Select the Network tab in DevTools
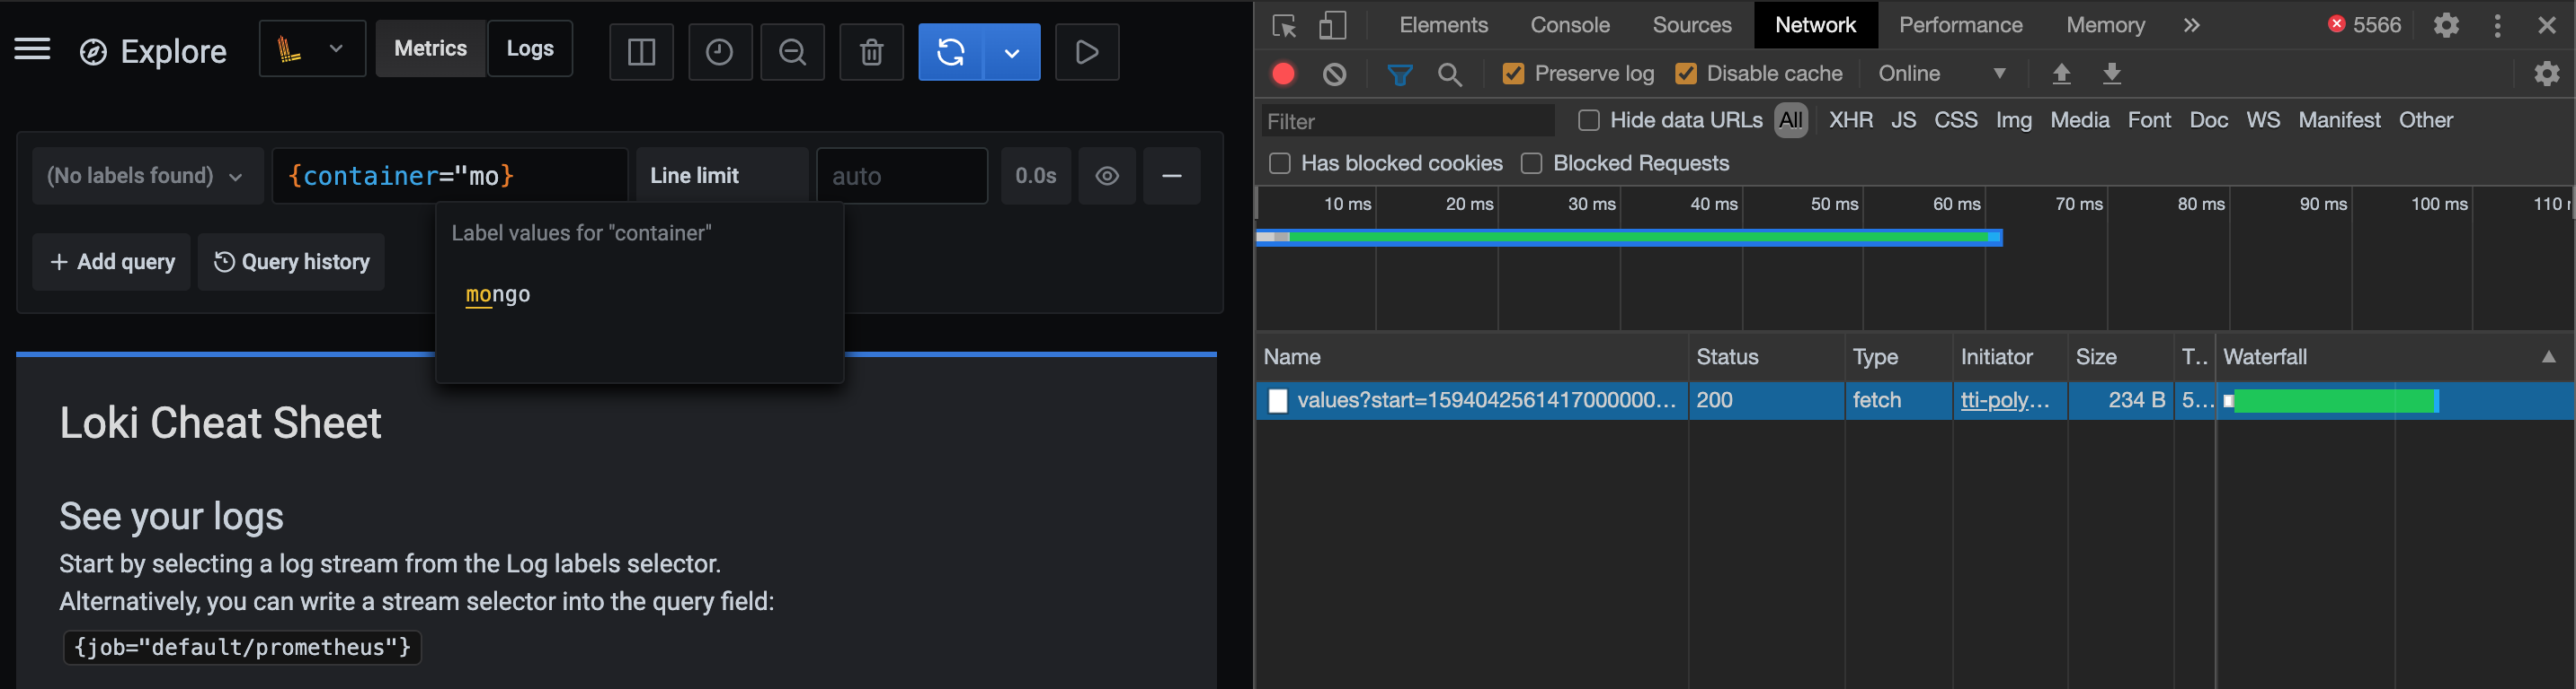 1815,25
